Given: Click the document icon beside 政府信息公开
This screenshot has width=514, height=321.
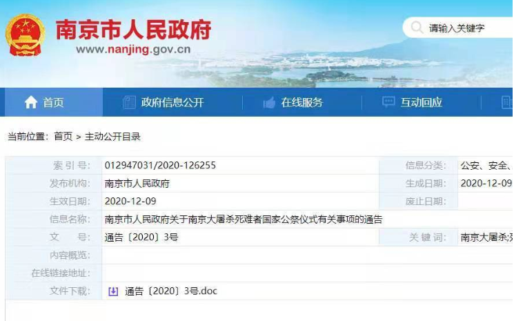Looking at the screenshot, I should click(x=129, y=103).
